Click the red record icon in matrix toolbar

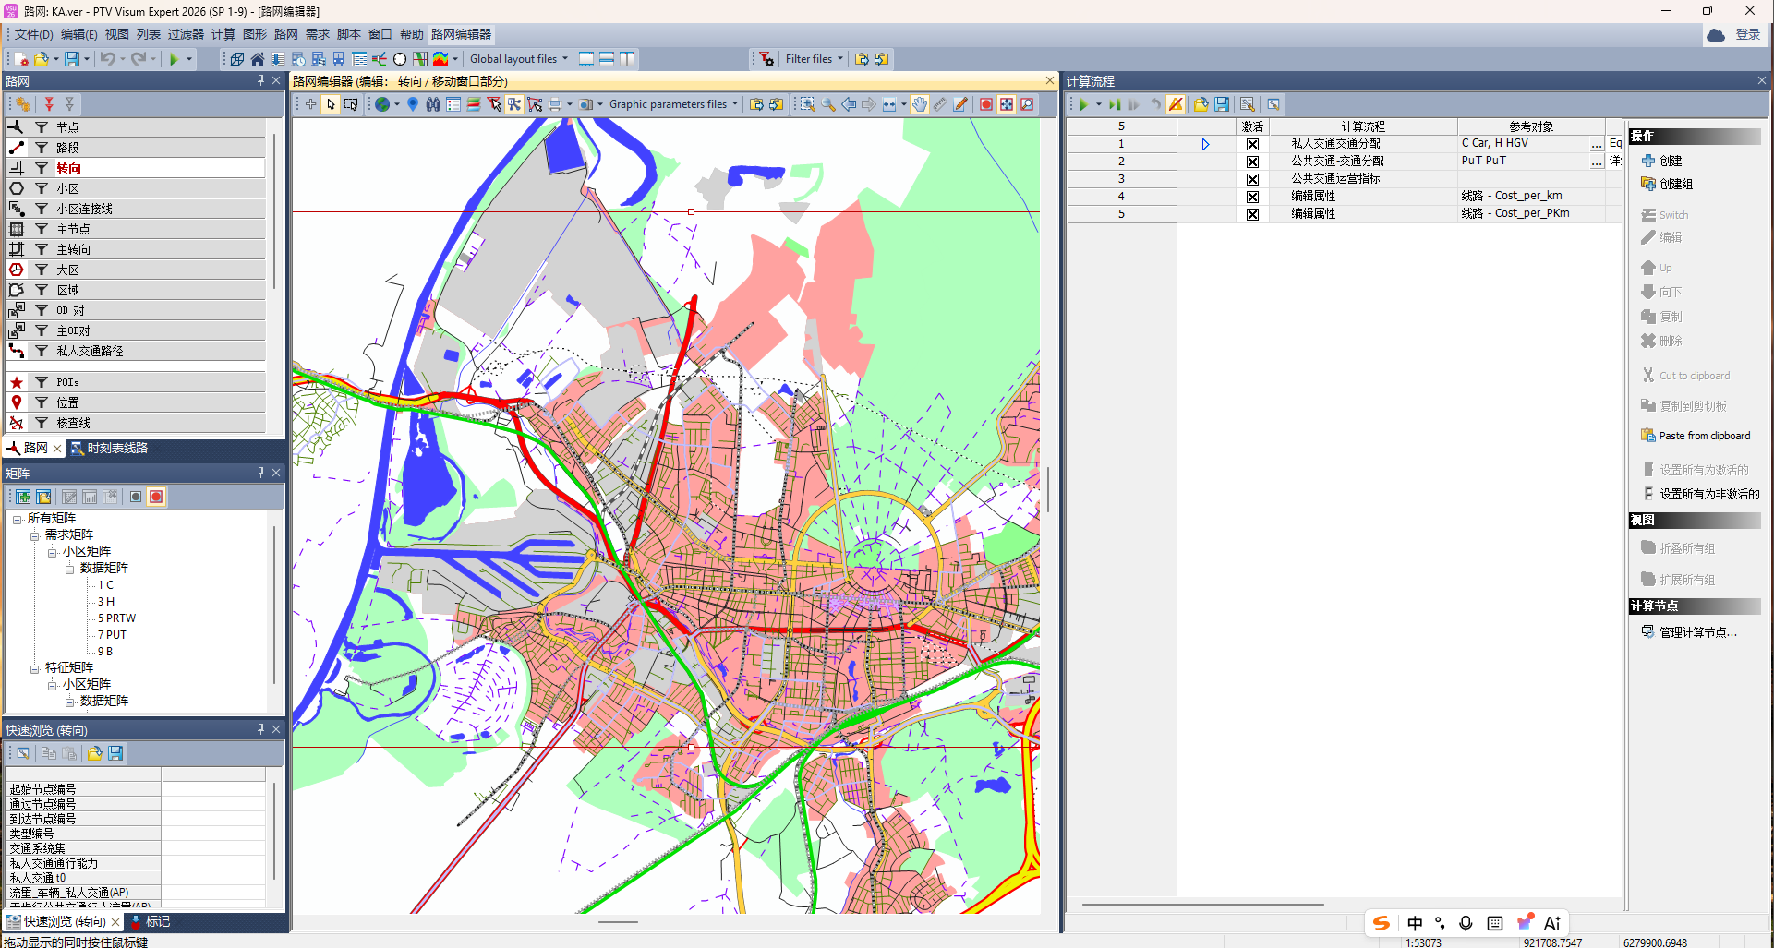click(x=156, y=497)
